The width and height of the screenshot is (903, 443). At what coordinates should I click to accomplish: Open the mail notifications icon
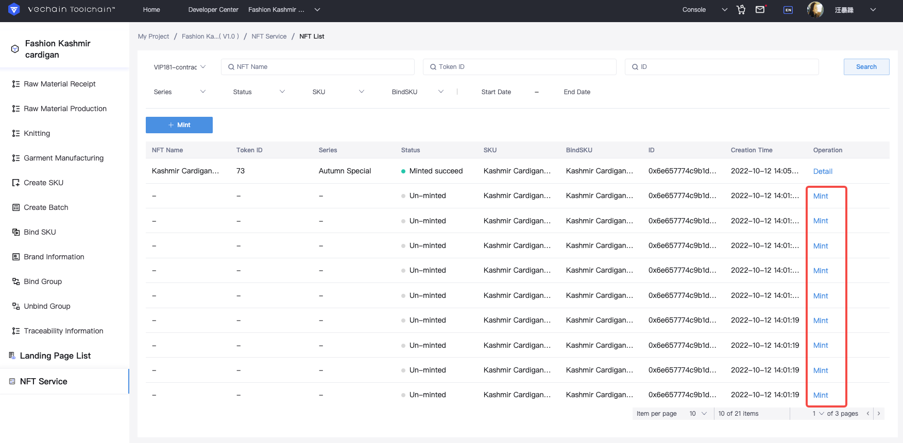(760, 9)
